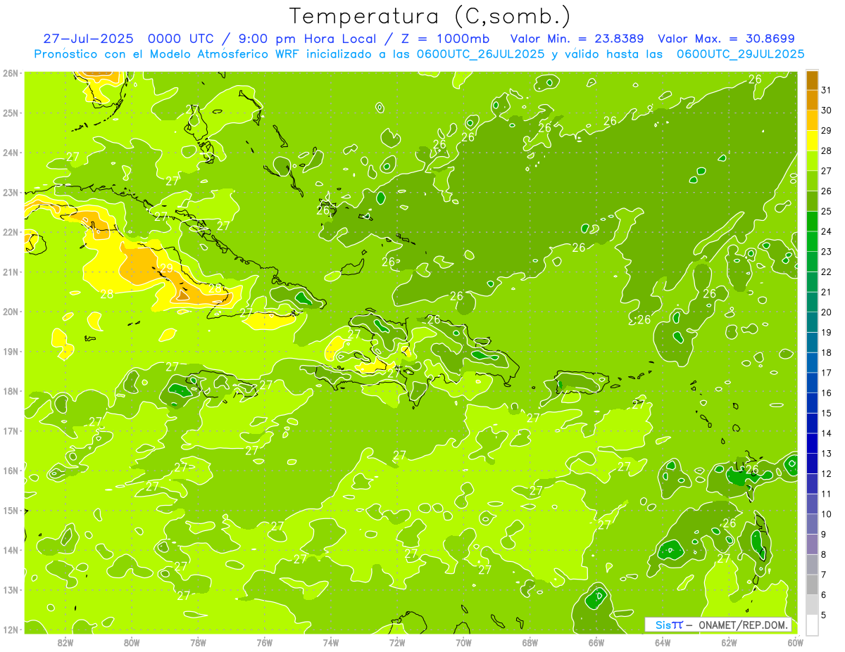Image resolution: width=845 pixels, height=652 pixels.
Task: Click the "12N" latitude axis label
Action: click(x=11, y=629)
